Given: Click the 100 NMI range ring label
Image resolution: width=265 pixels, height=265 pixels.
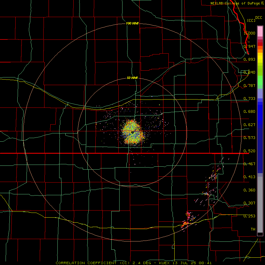Looking at the screenshot, I should pyautogui.click(x=132, y=23).
